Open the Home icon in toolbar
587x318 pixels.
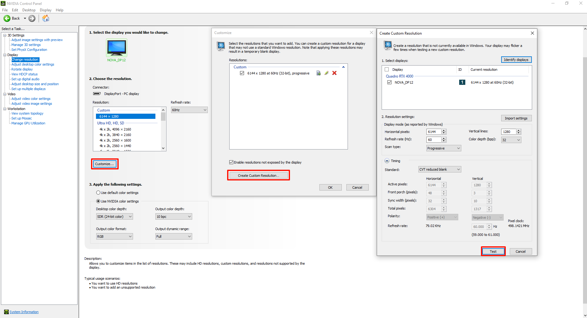(46, 18)
